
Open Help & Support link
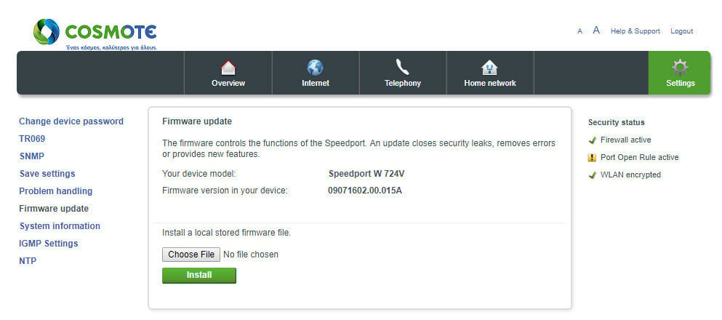click(x=635, y=31)
